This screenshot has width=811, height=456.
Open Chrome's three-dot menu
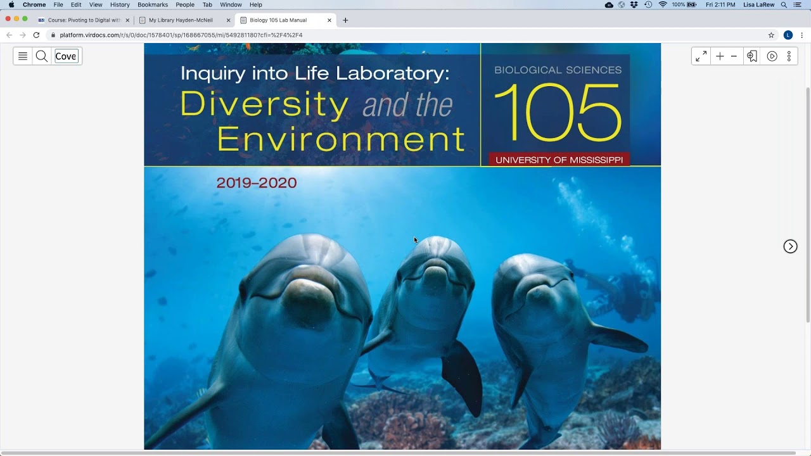[802, 35]
